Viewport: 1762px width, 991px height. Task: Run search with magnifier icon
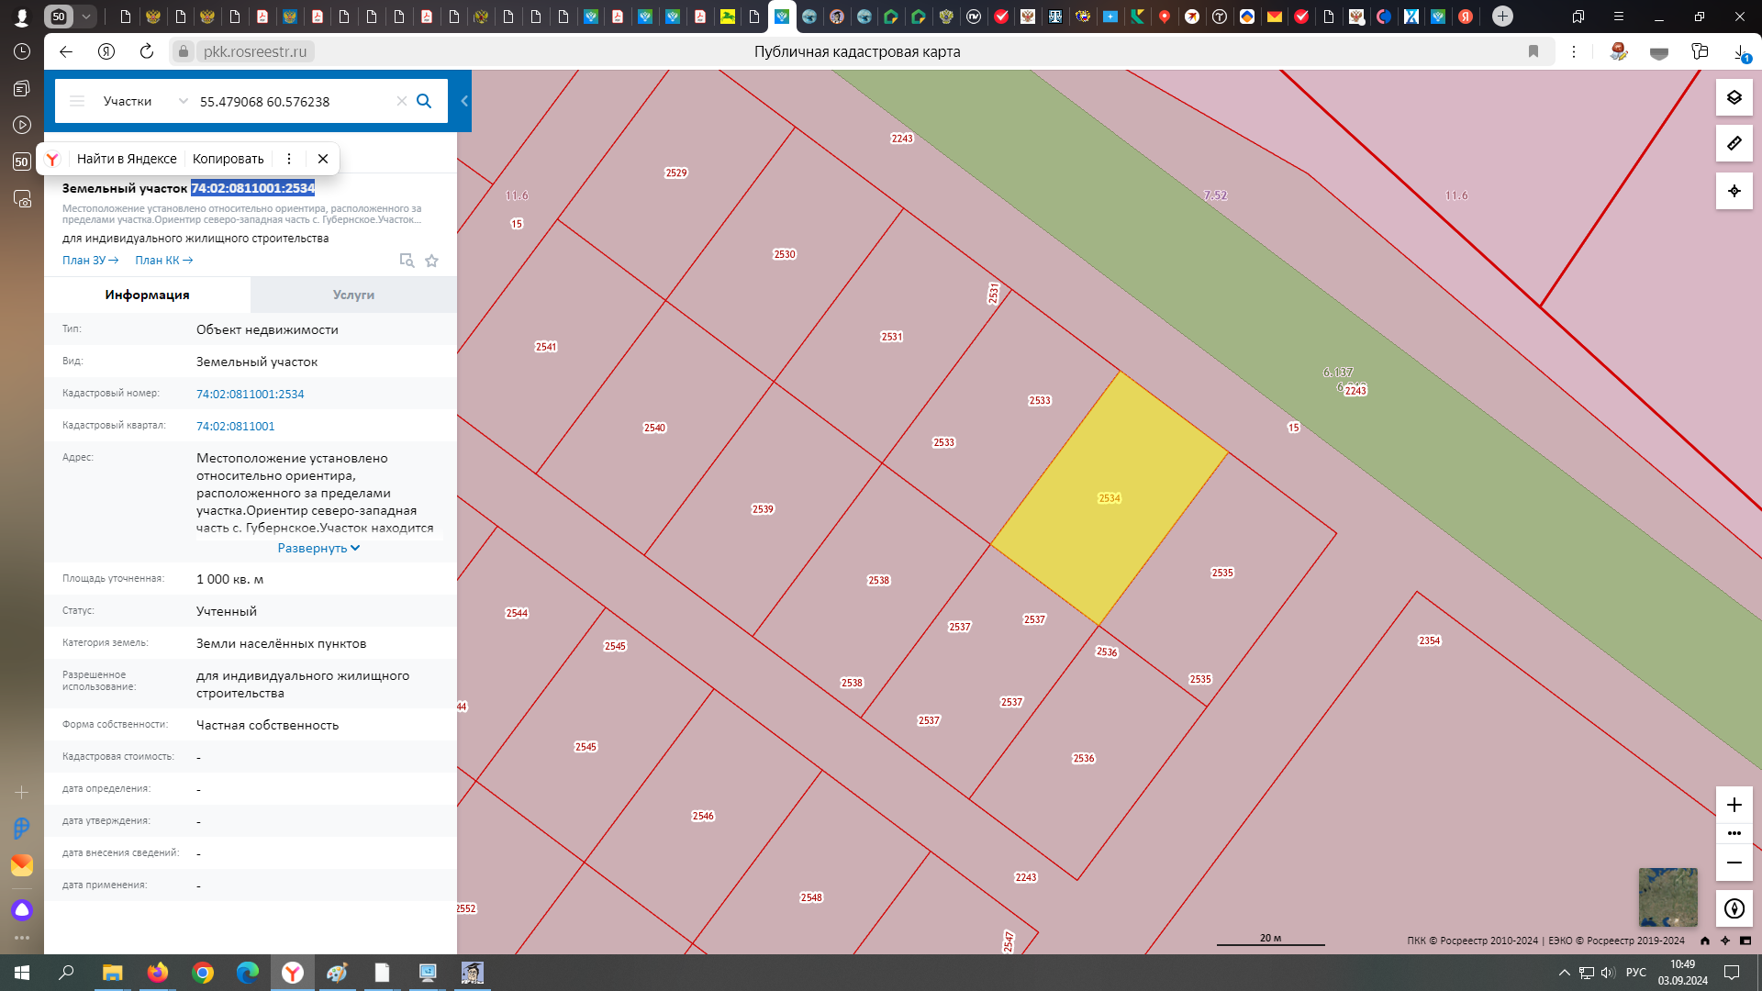(x=424, y=101)
